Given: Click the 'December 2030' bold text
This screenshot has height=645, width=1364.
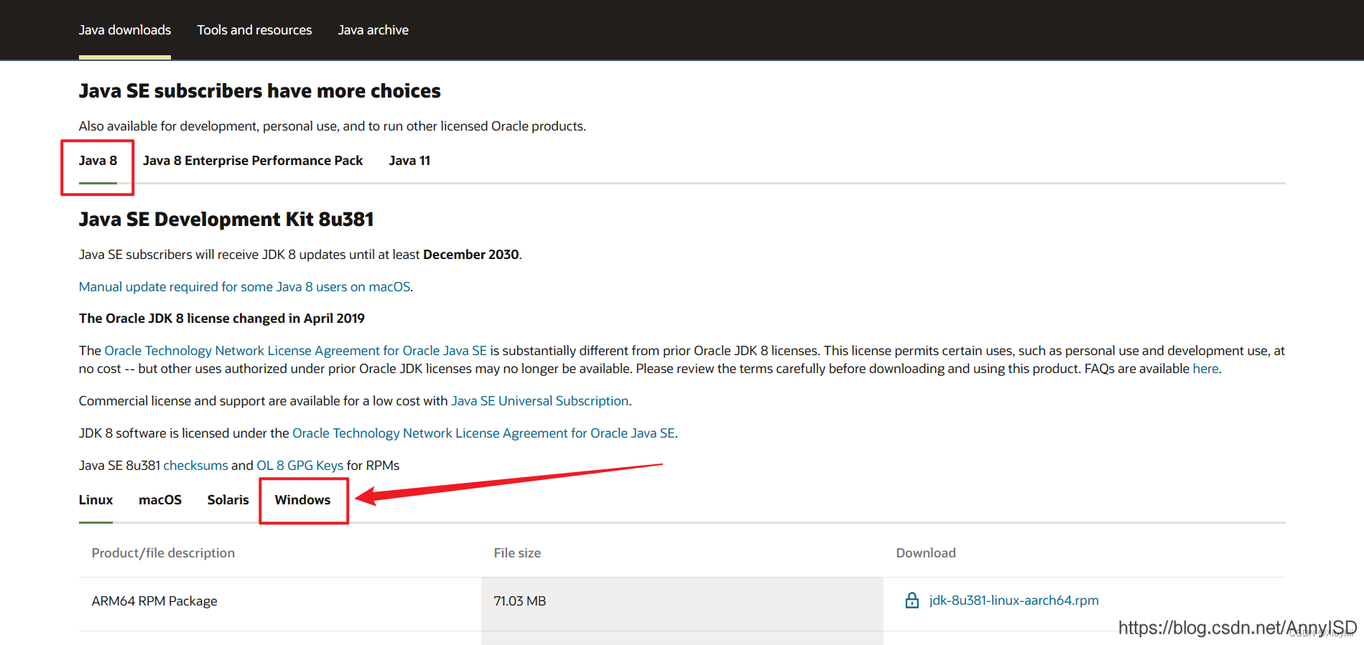Looking at the screenshot, I should [471, 255].
